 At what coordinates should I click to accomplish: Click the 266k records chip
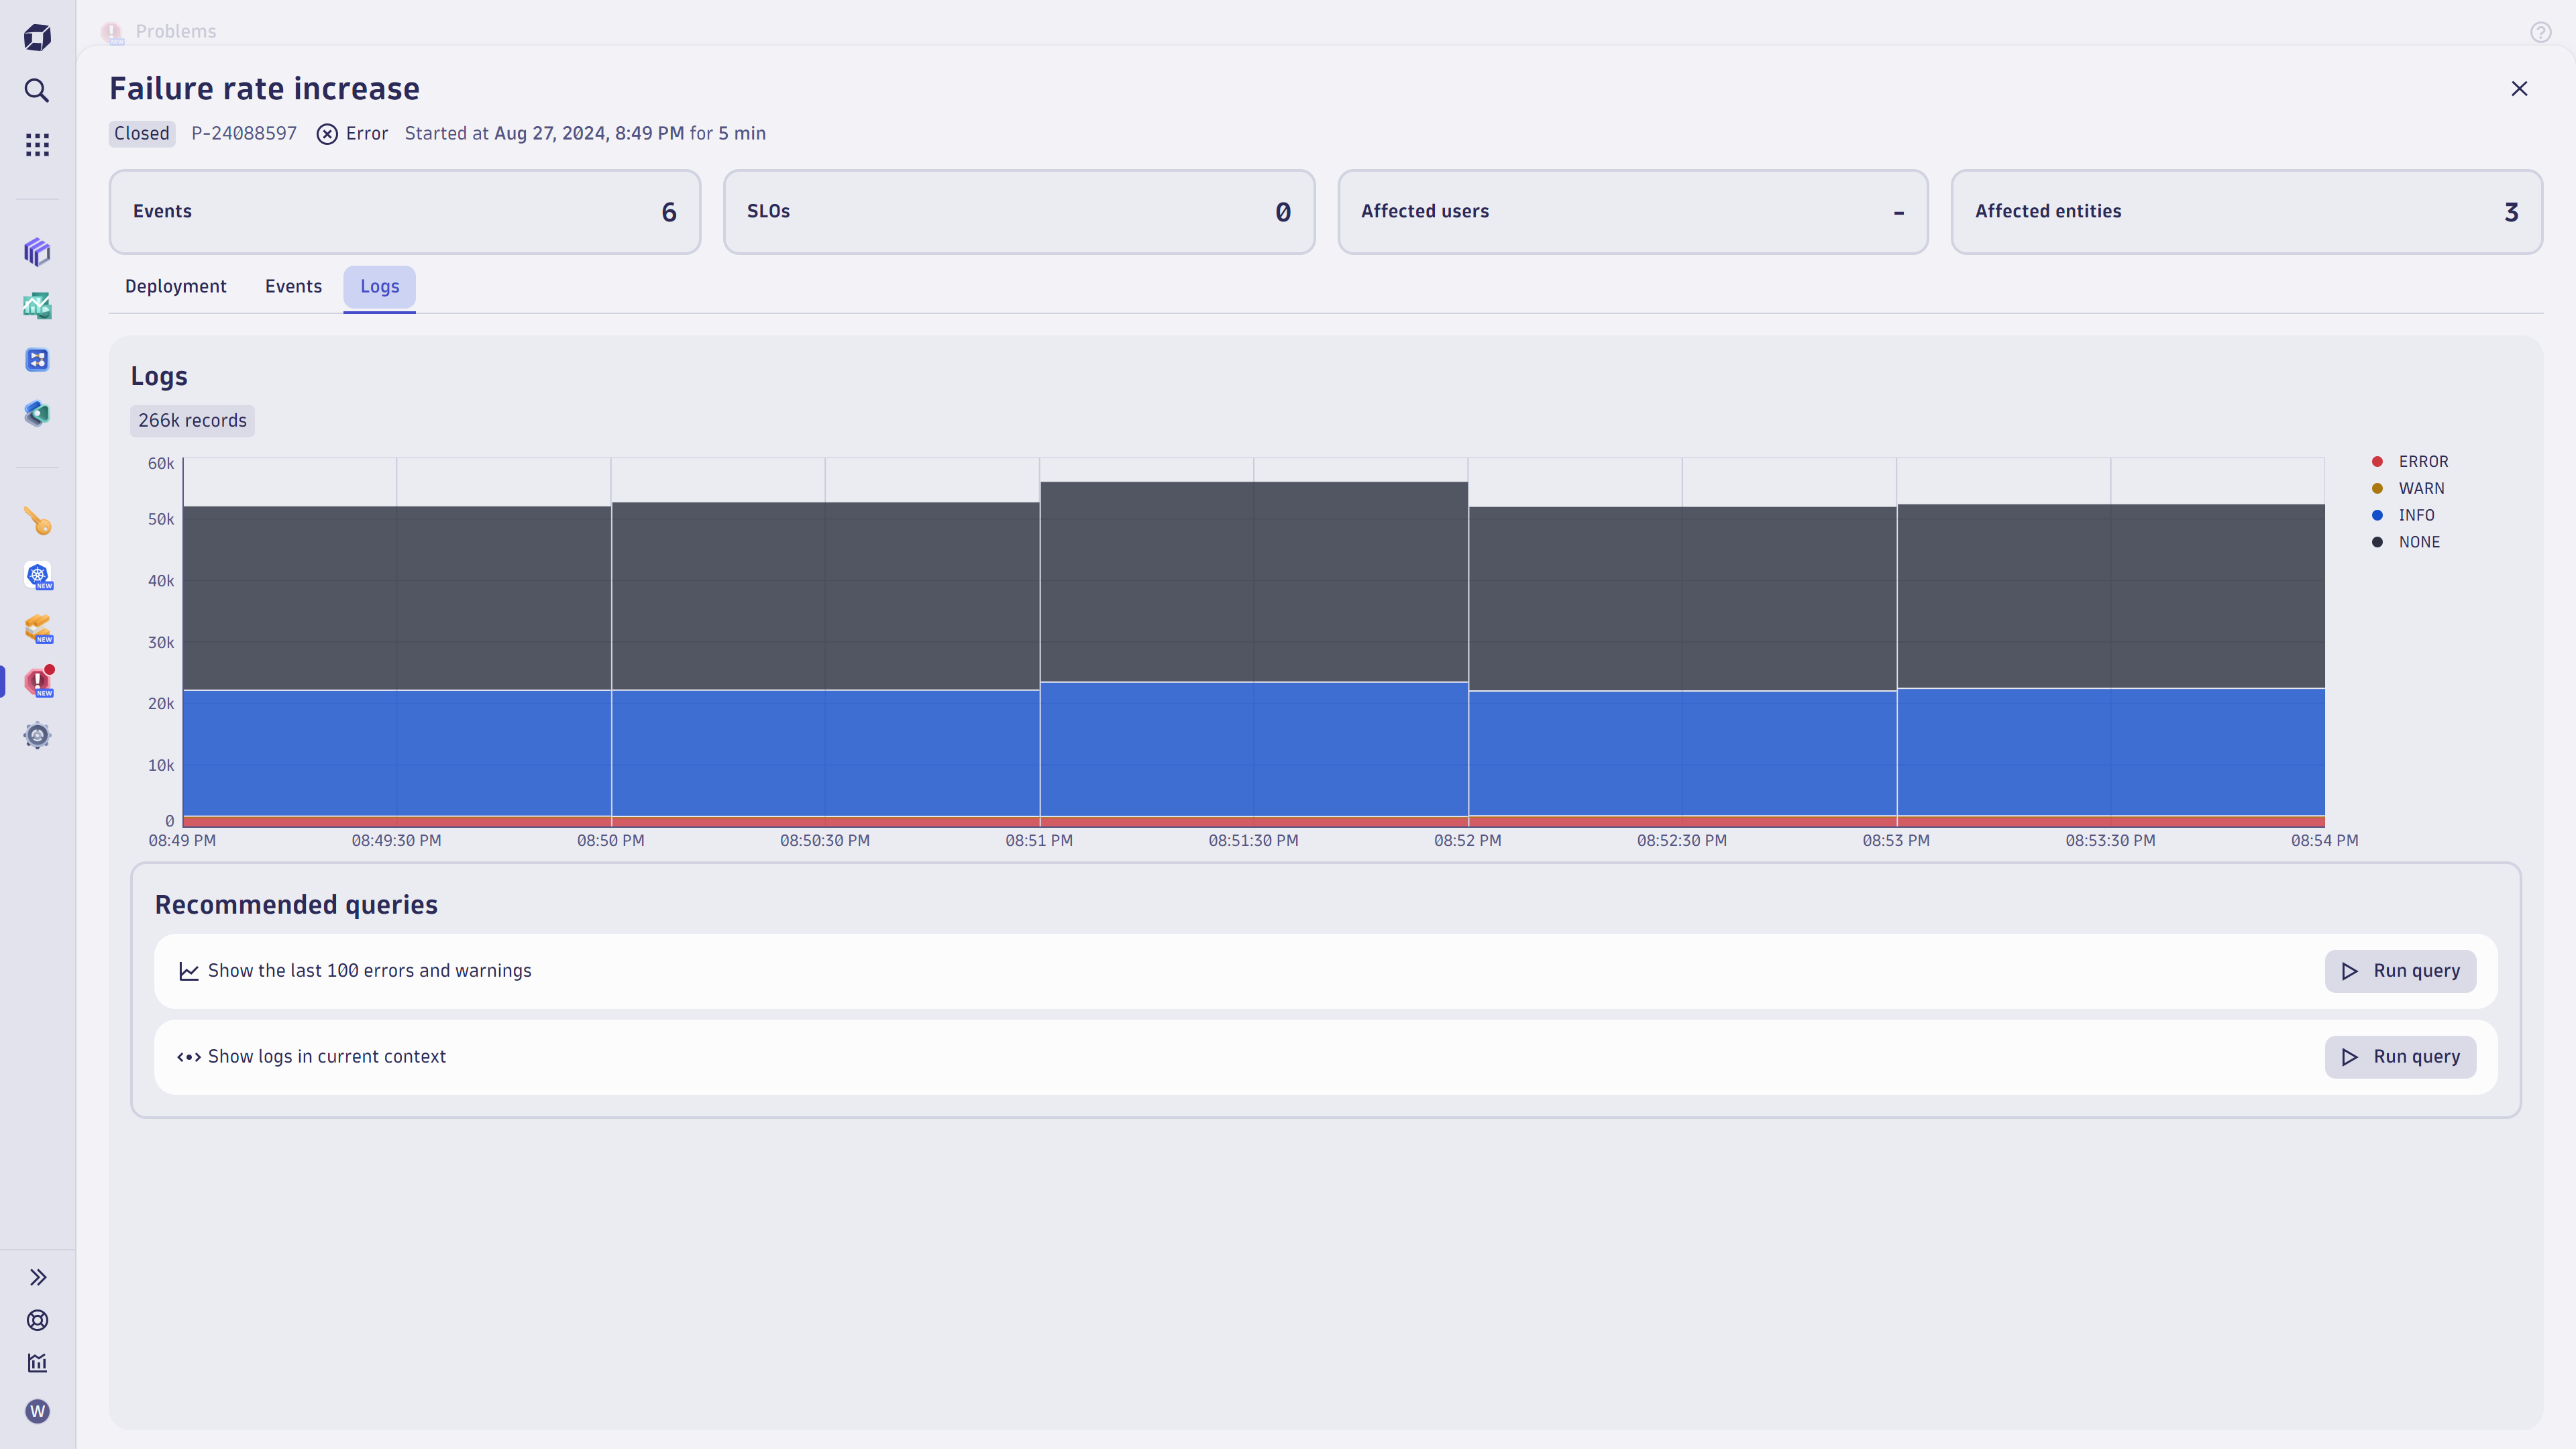(192, 420)
